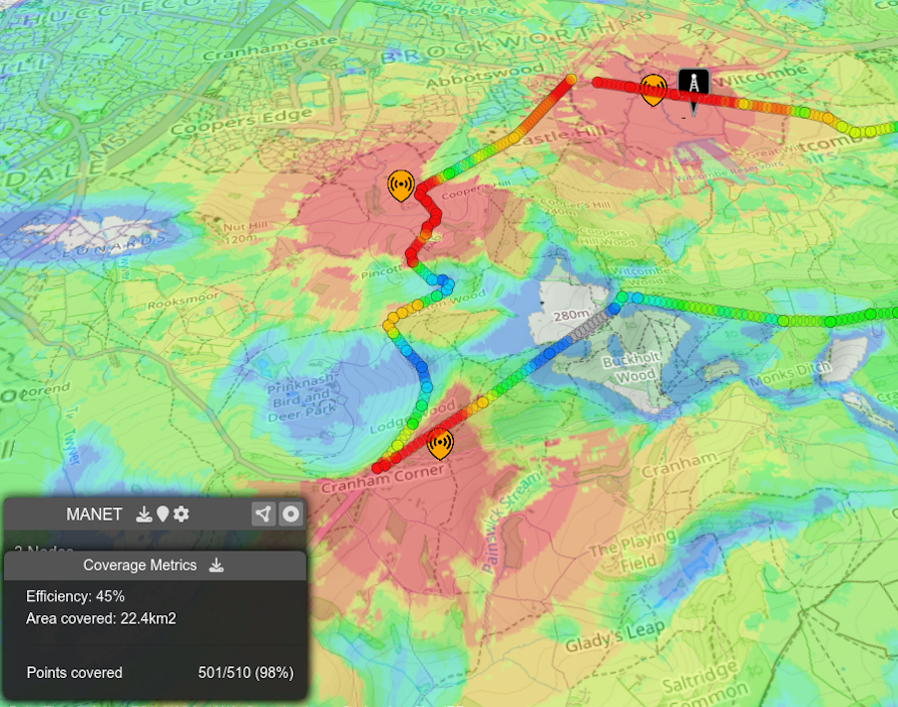Expand the 3 Nodes list
Viewport: 898px width, 707px height.
coord(45,549)
